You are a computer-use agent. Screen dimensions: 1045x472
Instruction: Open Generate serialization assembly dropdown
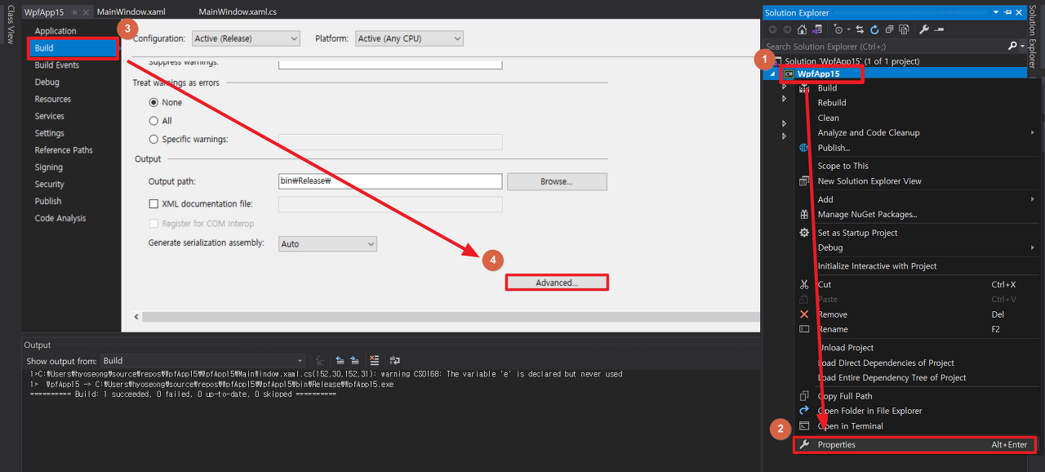coord(327,243)
